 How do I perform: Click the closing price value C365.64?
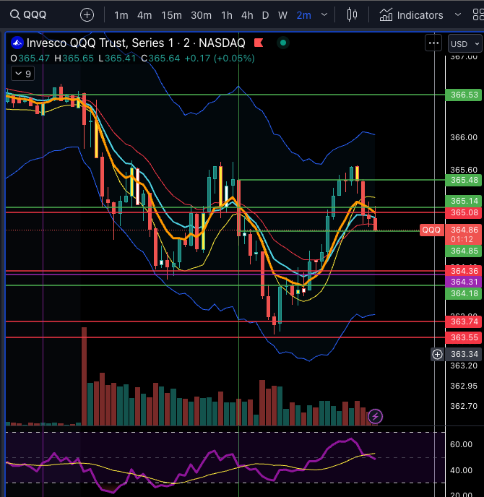click(x=160, y=59)
